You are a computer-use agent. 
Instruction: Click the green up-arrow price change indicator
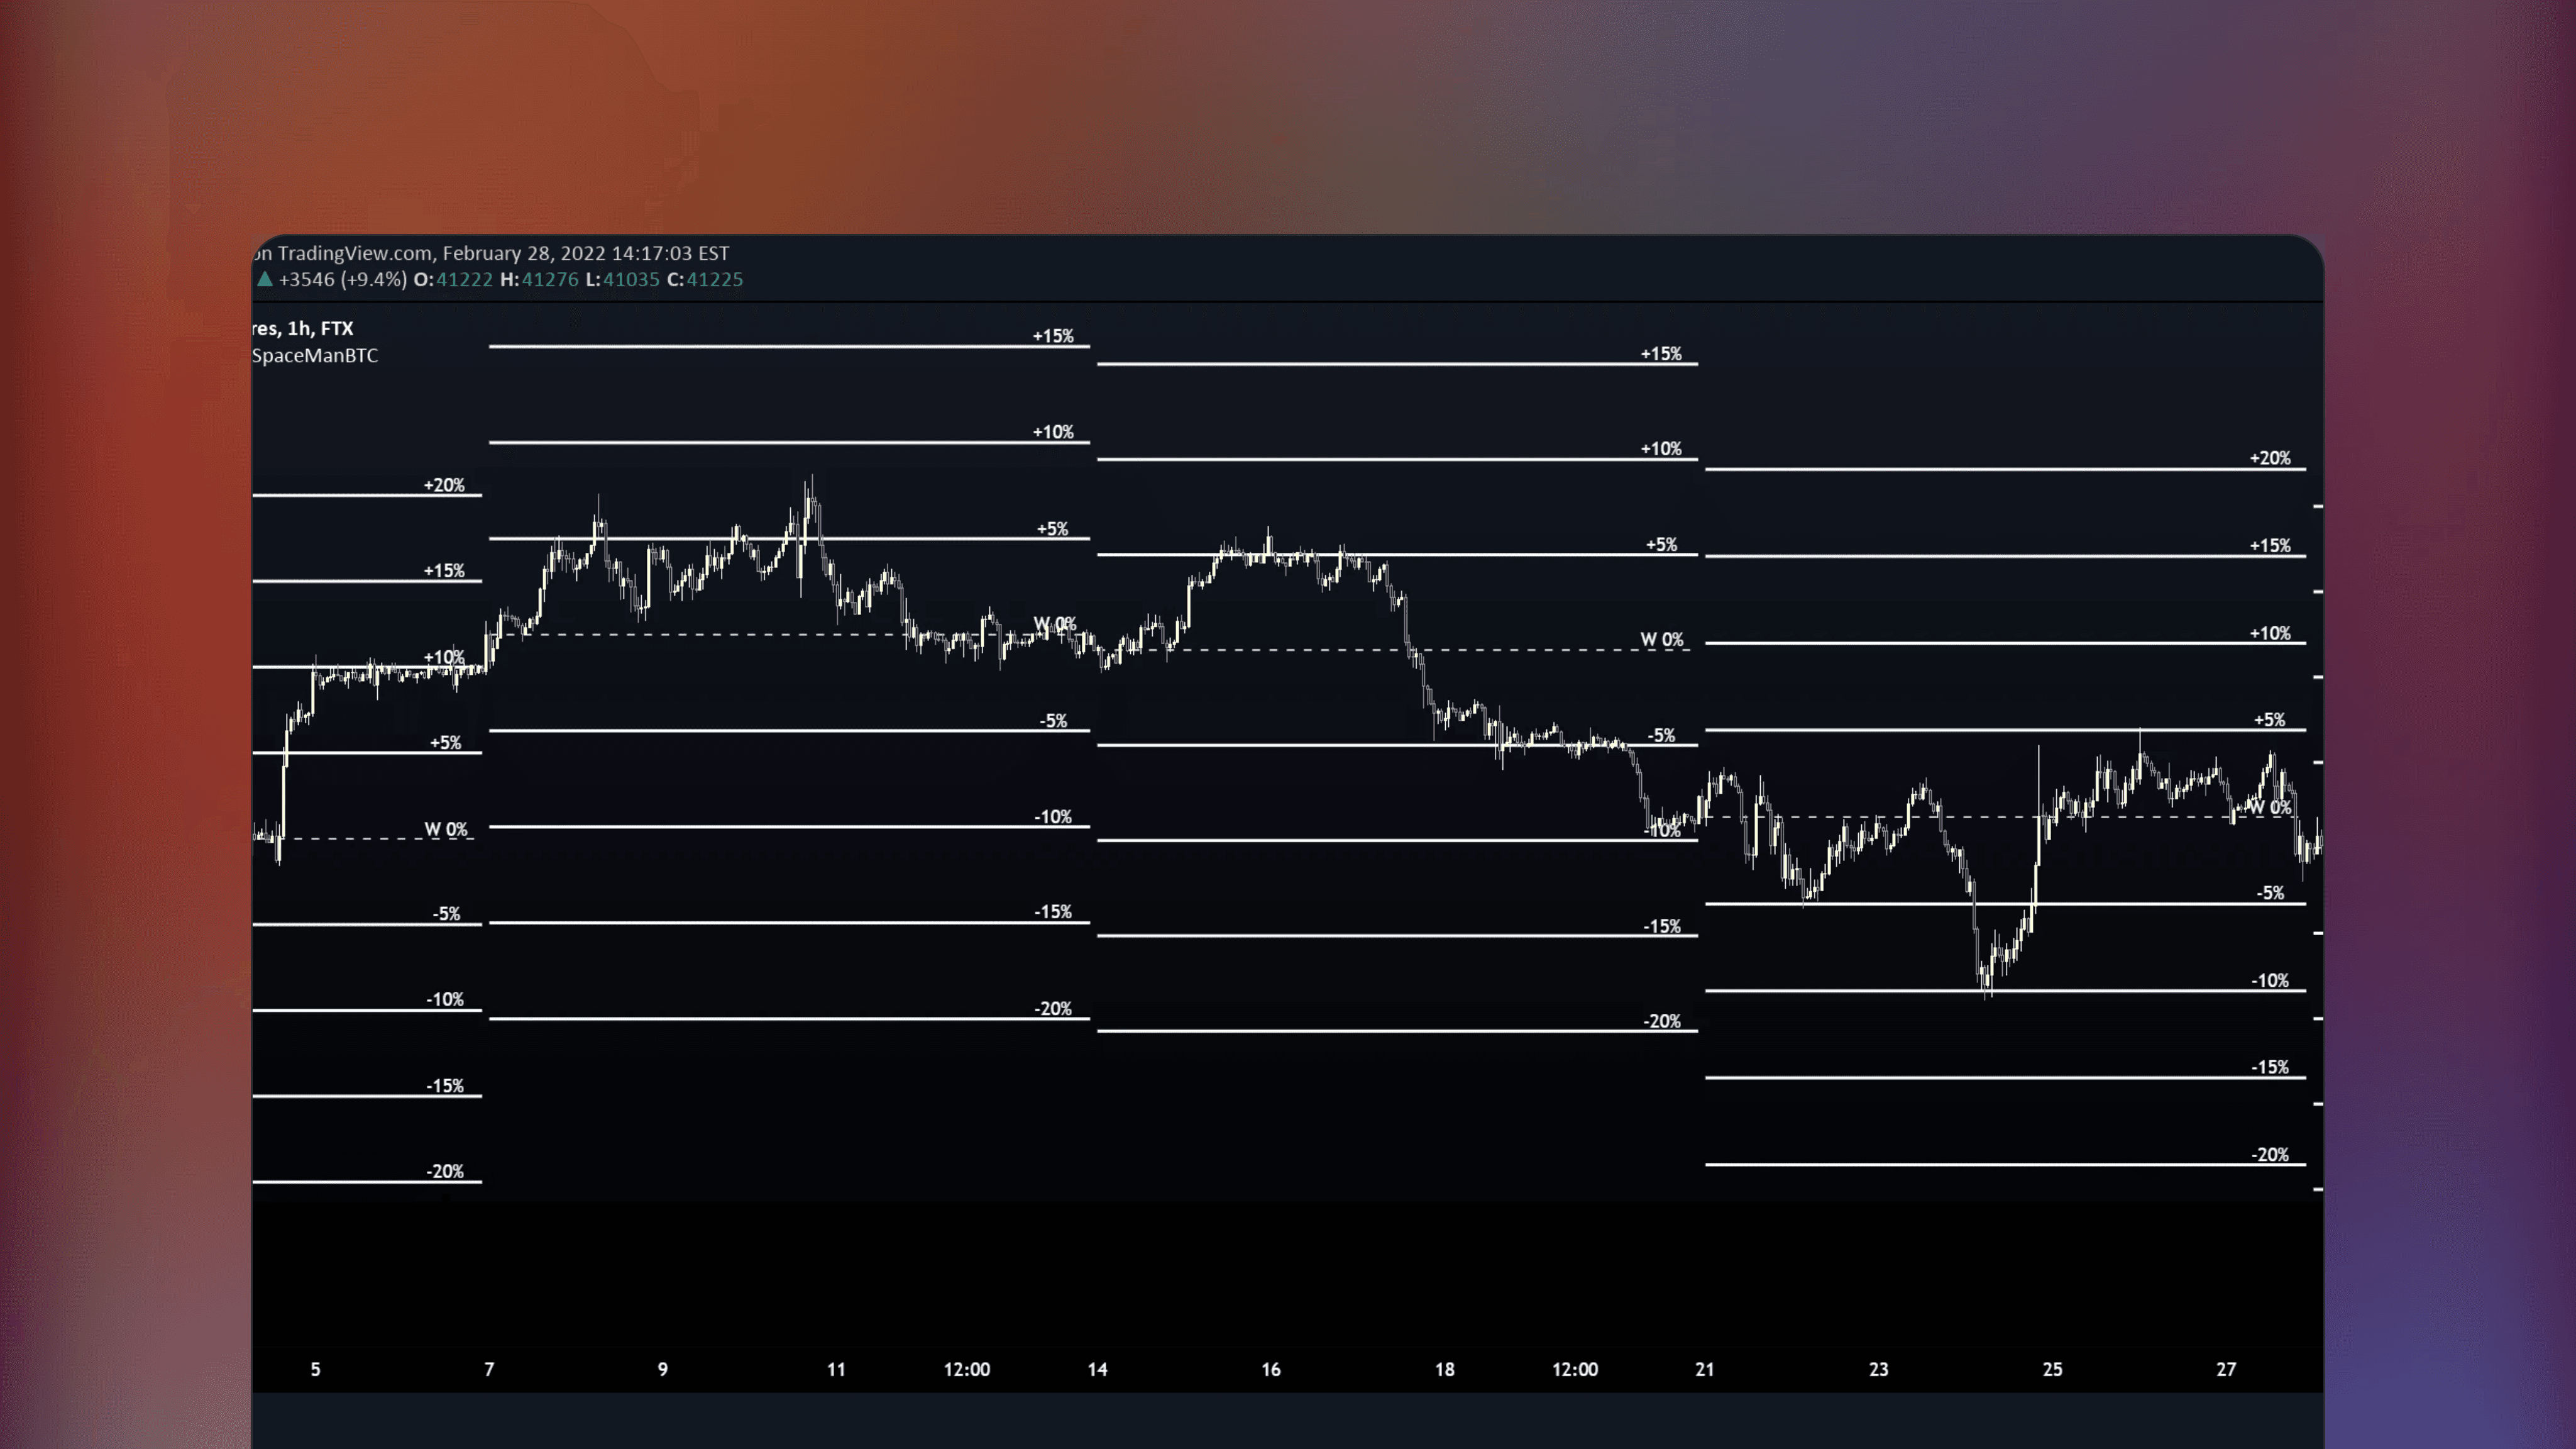tap(264, 280)
